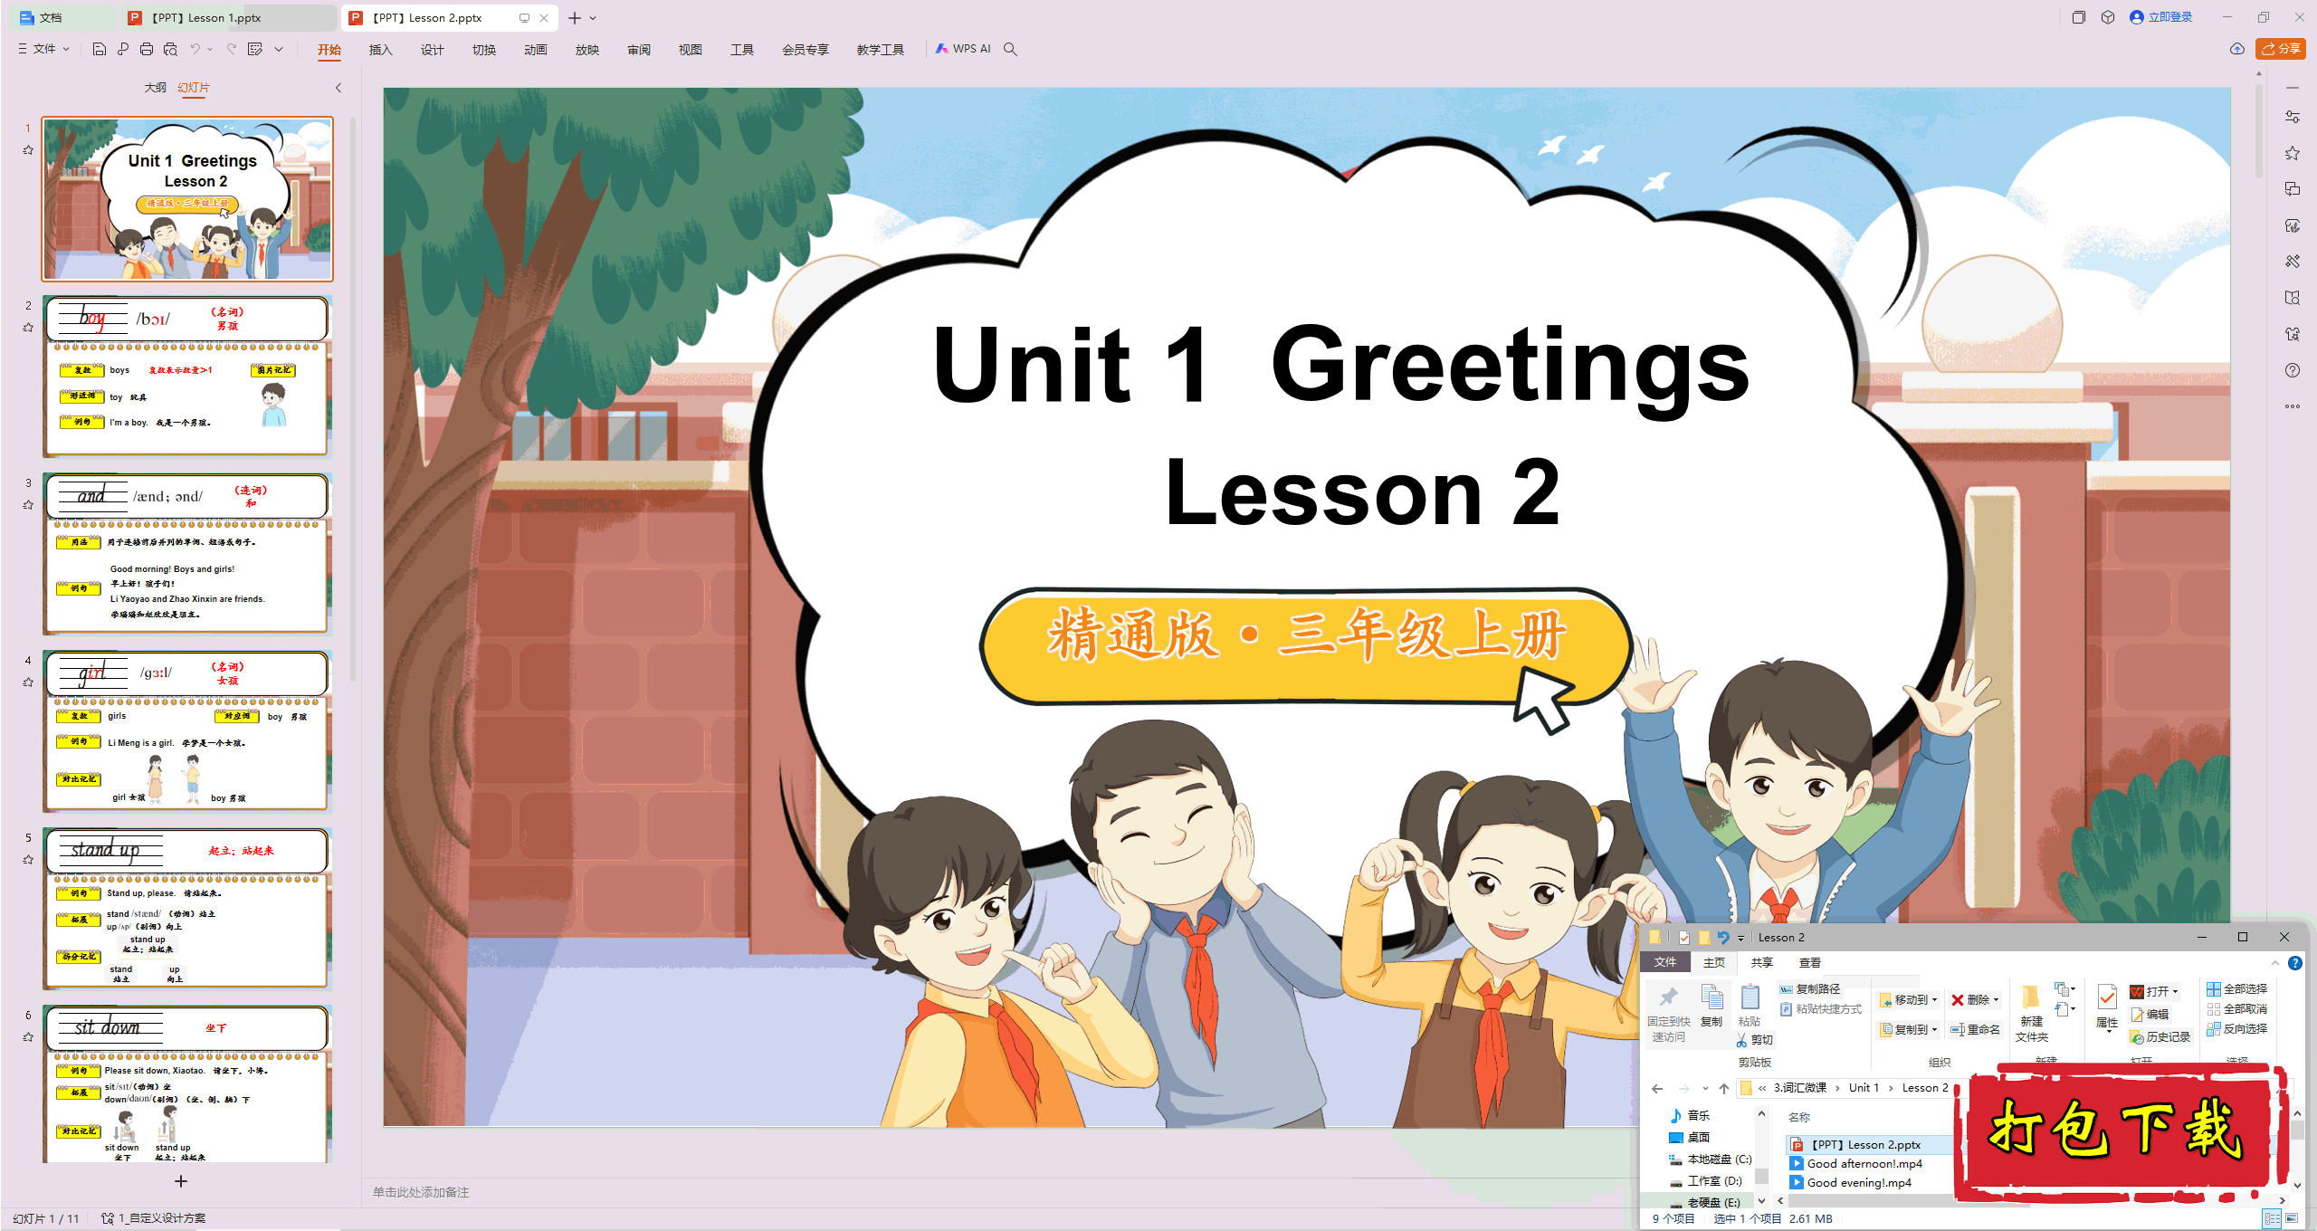The width and height of the screenshot is (2317, 1231).
Task: Click 复制路径 in Explorer ribbon
Action: (1810, 989)
